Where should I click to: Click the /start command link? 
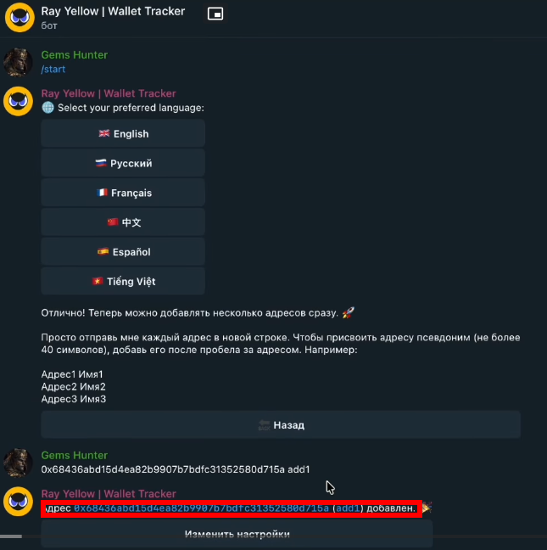coord(53,70)
